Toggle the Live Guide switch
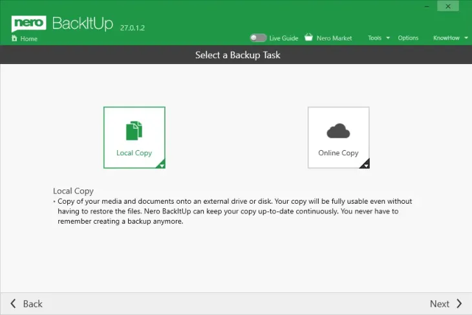Screen dimensions: 472x315 (258, 38)
